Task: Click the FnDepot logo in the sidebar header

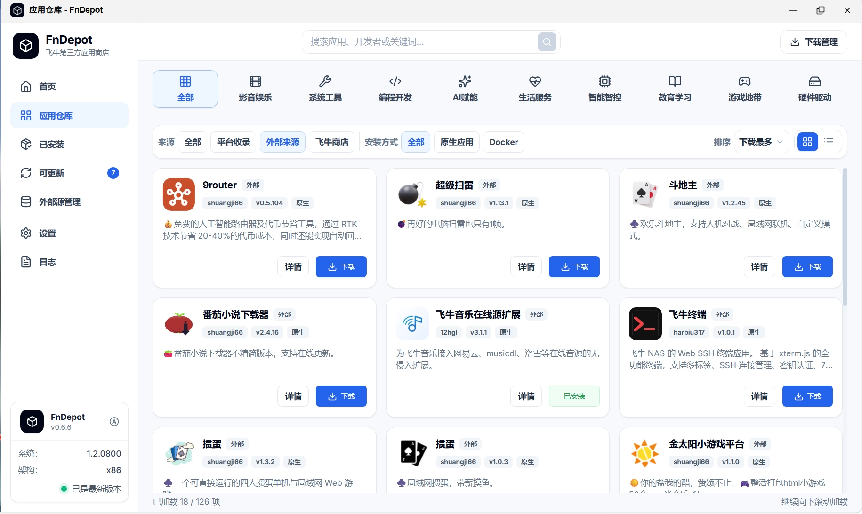Action: (25, 46)
